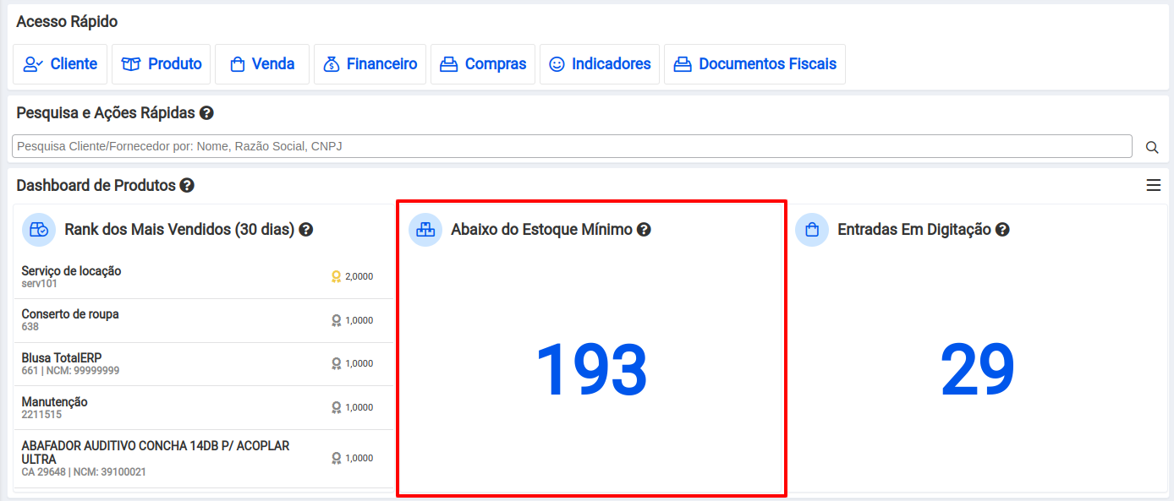The height and width of the screenshot is (501, 1174).
Task: Open the Produto quick access button
Action: [162, 64]
